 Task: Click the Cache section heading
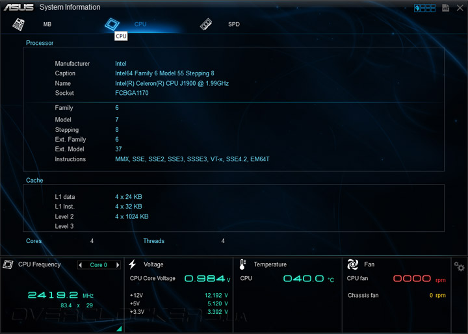coord(34,180)
